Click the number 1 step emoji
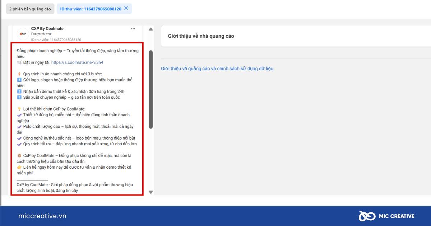Screen dimensions: 431x226 (x=19, y=80)
